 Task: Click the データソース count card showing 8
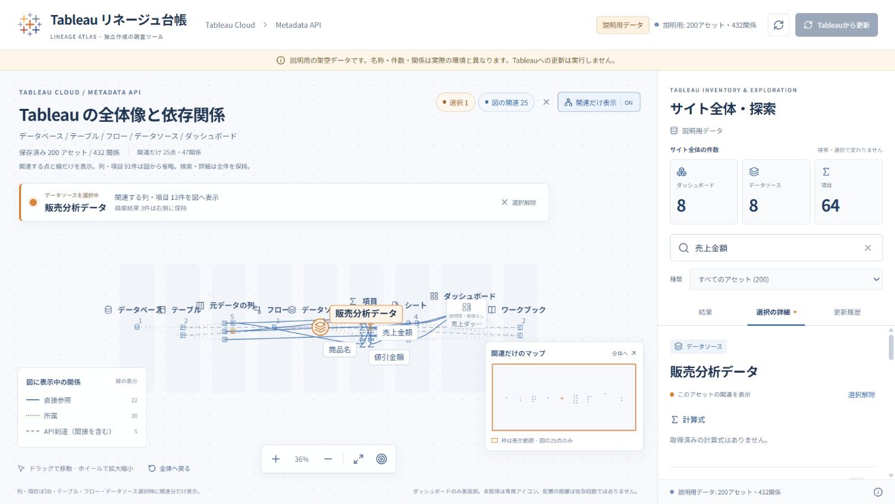776,192
